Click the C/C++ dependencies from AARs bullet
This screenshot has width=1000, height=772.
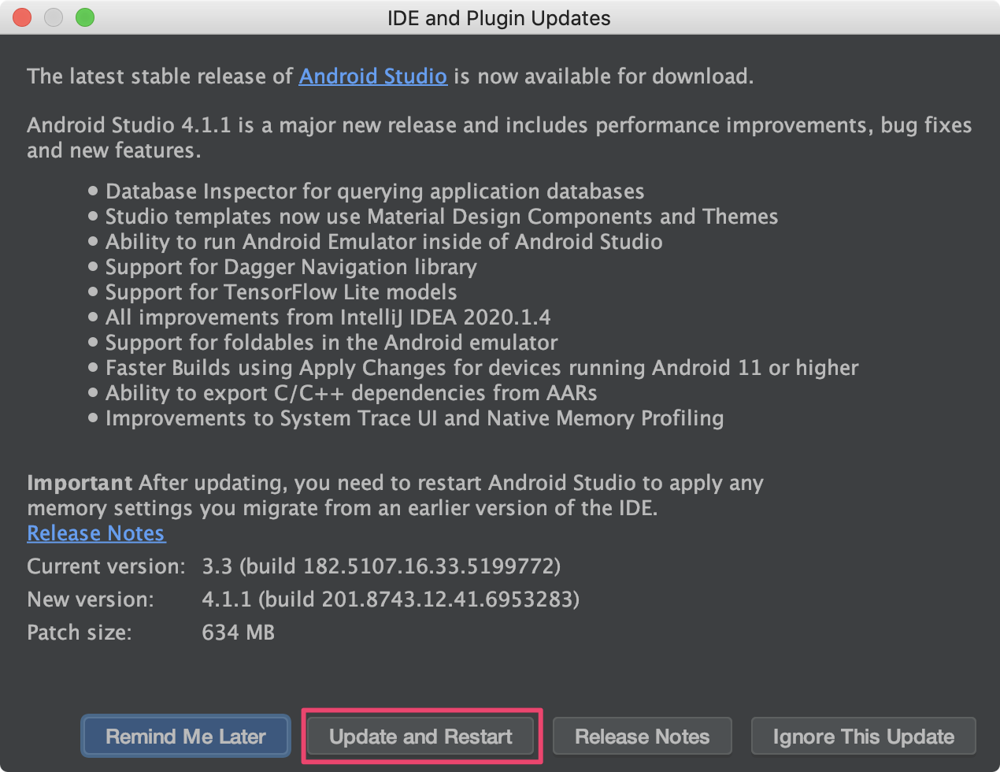point(351,393)
